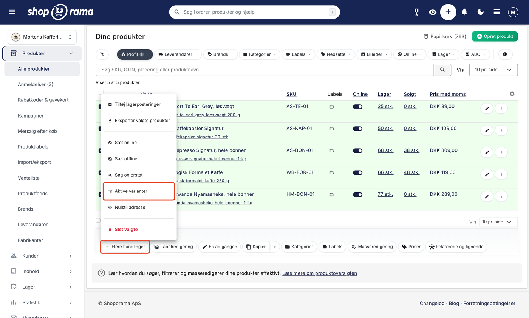
Task: Click the eye preview icon in header
Action: point(433,12)
